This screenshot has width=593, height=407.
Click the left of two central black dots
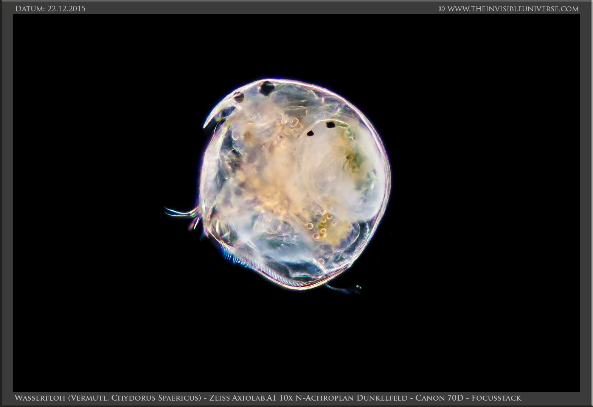pos(311,133)
